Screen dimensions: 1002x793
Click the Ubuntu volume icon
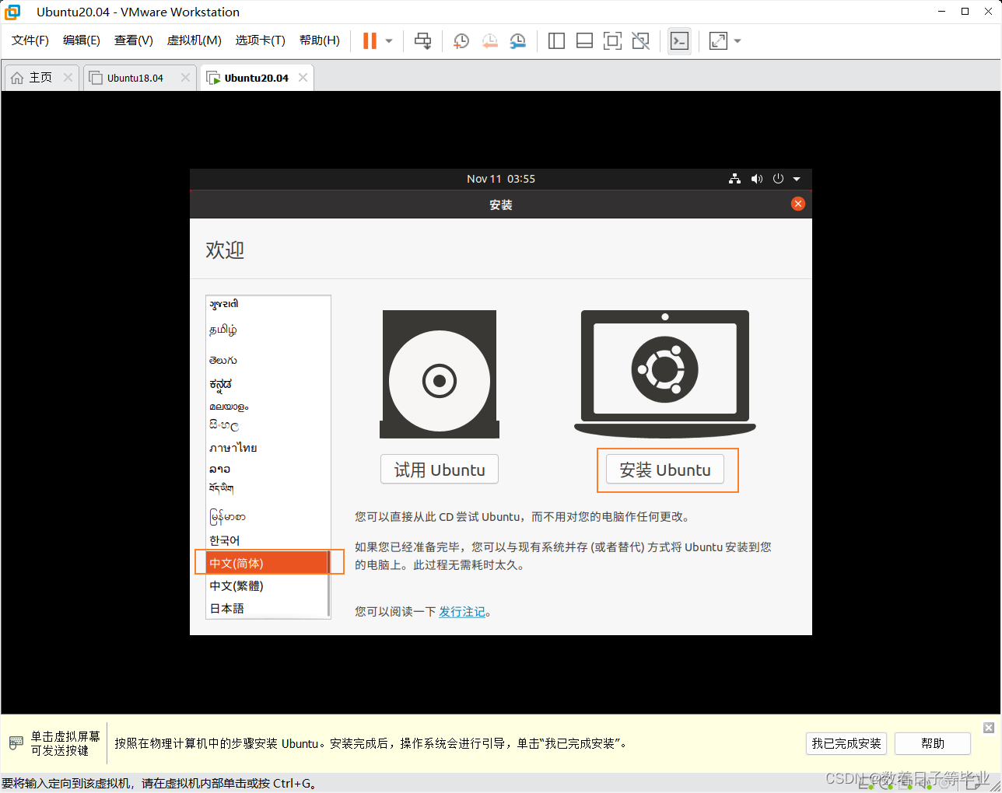point(757,179)
